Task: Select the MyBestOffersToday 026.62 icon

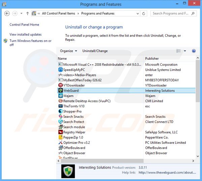Action: [x=60, y=80]
